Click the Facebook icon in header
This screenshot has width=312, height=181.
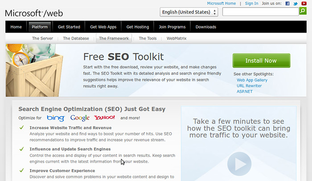287,4
